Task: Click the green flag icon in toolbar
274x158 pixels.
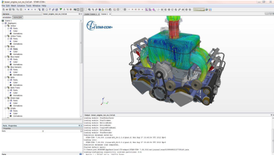Action: (61, 10)
